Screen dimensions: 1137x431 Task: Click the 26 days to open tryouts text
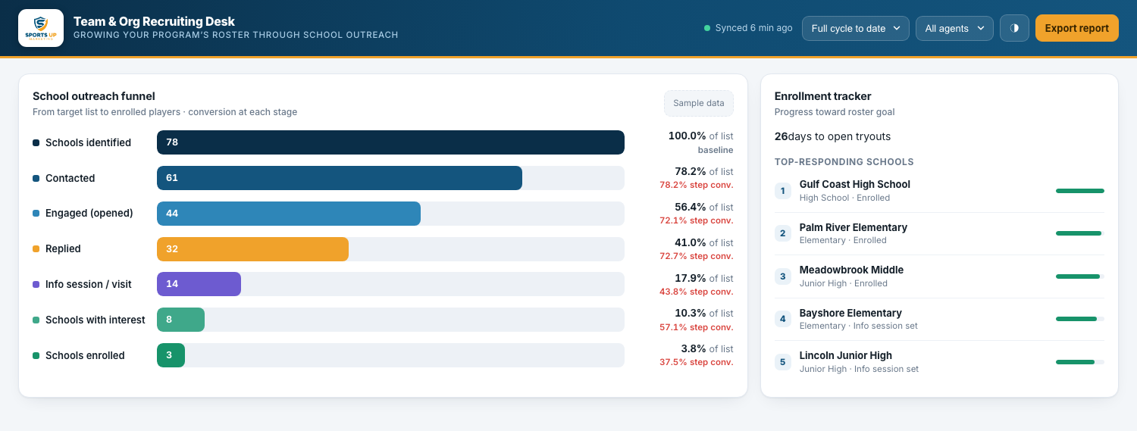click(x=832, y=136)
